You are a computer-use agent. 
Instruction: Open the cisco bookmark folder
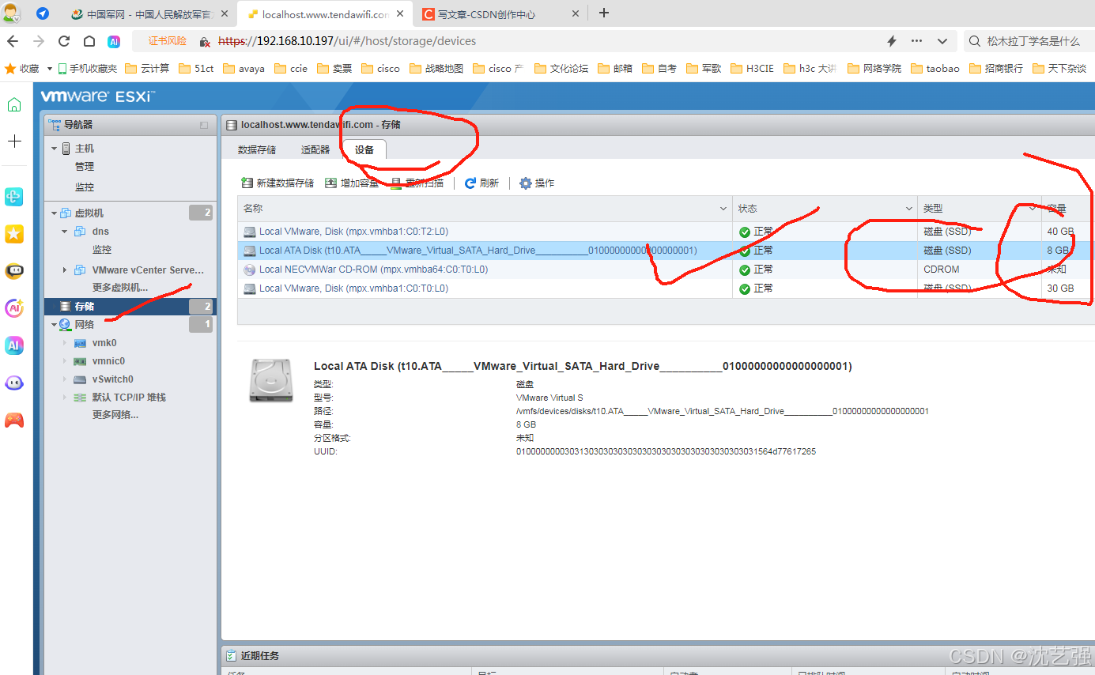380,69
